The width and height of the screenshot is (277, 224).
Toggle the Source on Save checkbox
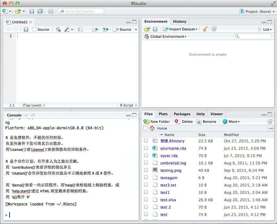pyautogui.click(x=35, y=29)
